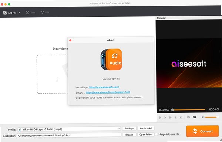Screen dimensions: 222x142
Task: Select the Trim scissors tool
Action: point(27,13)
